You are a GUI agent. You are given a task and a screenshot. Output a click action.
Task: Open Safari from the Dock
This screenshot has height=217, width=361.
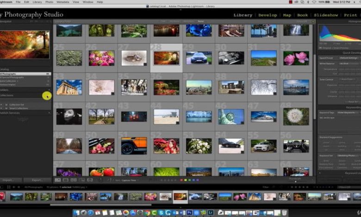pos(90,213)
